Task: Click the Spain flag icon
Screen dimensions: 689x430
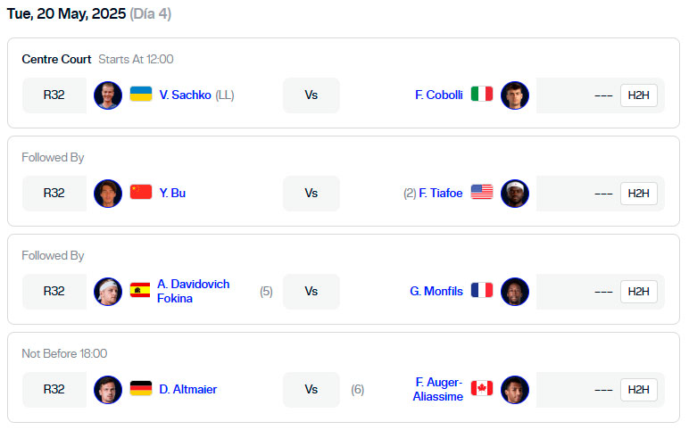Action: [x=140, y=290]
